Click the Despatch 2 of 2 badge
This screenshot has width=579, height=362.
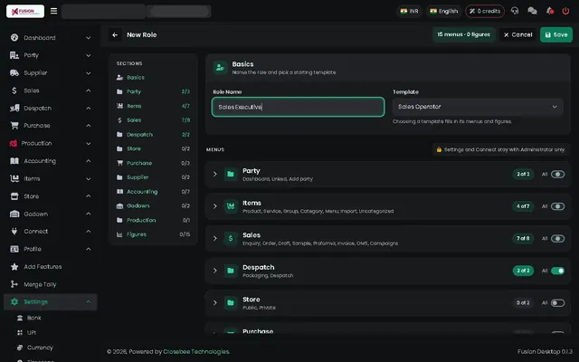[x=523, y=271]
